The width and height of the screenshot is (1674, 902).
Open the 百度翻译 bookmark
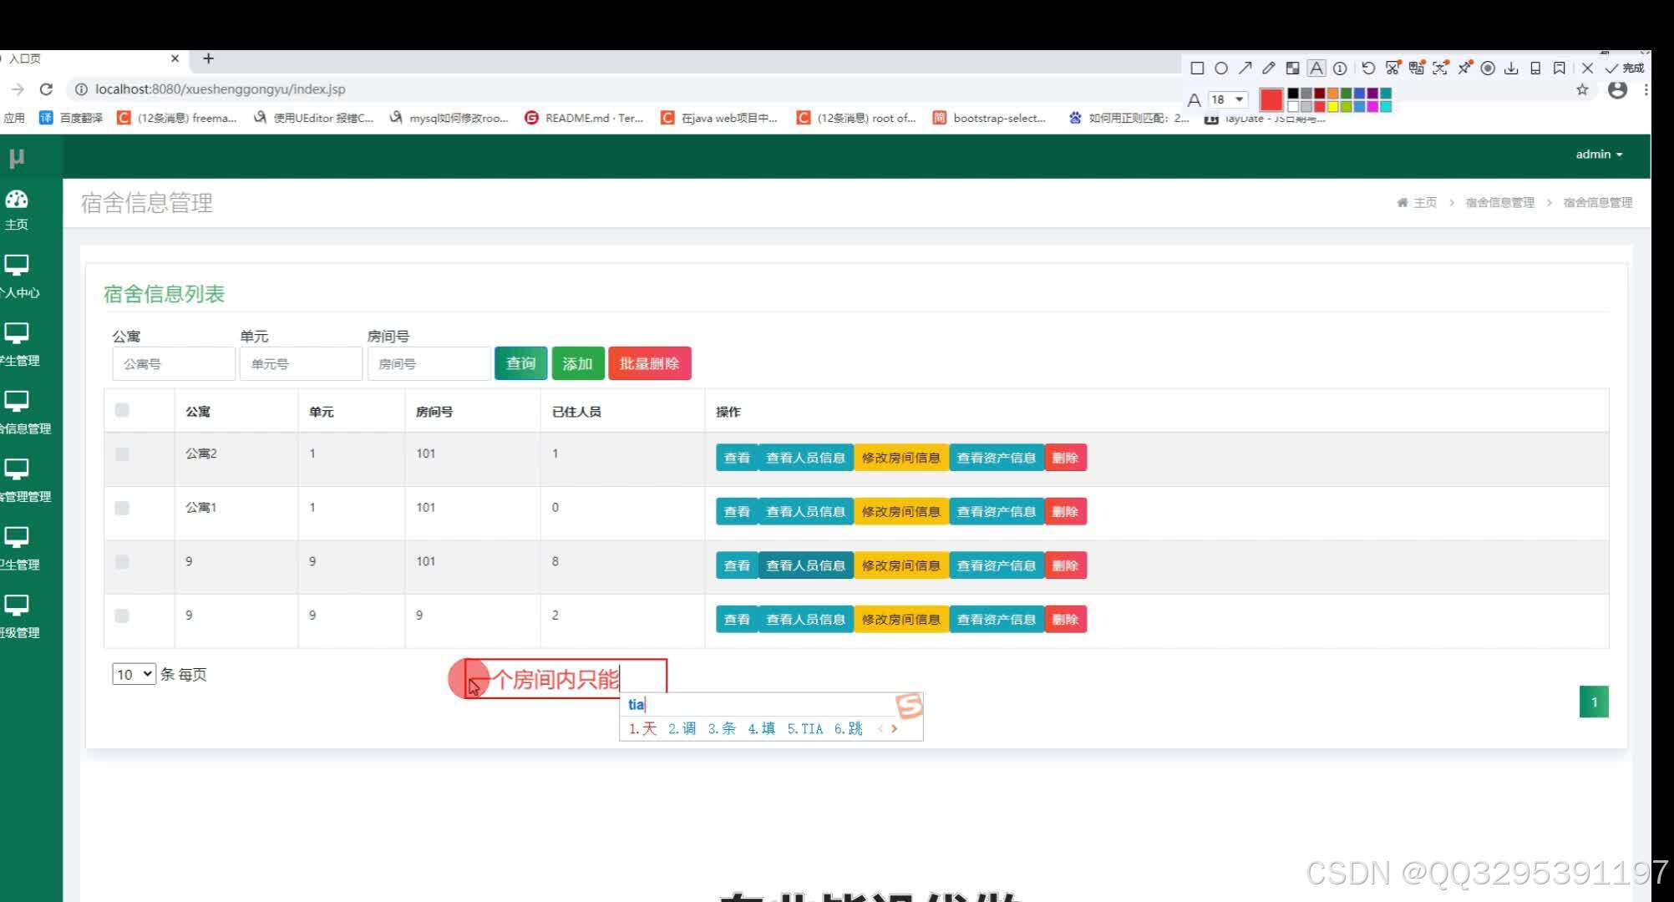[x=71, y=118]
